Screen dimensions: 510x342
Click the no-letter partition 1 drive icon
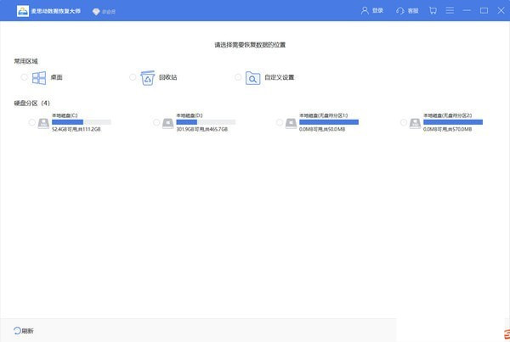tap(292, 123)
